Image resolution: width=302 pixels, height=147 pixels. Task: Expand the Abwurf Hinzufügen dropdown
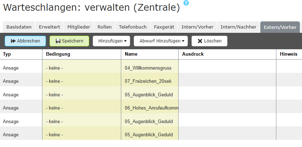[x=161, y=41]
